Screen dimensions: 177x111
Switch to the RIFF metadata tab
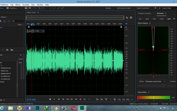(x=154, y=19)
